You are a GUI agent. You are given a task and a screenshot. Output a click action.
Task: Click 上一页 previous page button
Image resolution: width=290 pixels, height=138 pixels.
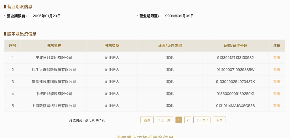(164, 120)
